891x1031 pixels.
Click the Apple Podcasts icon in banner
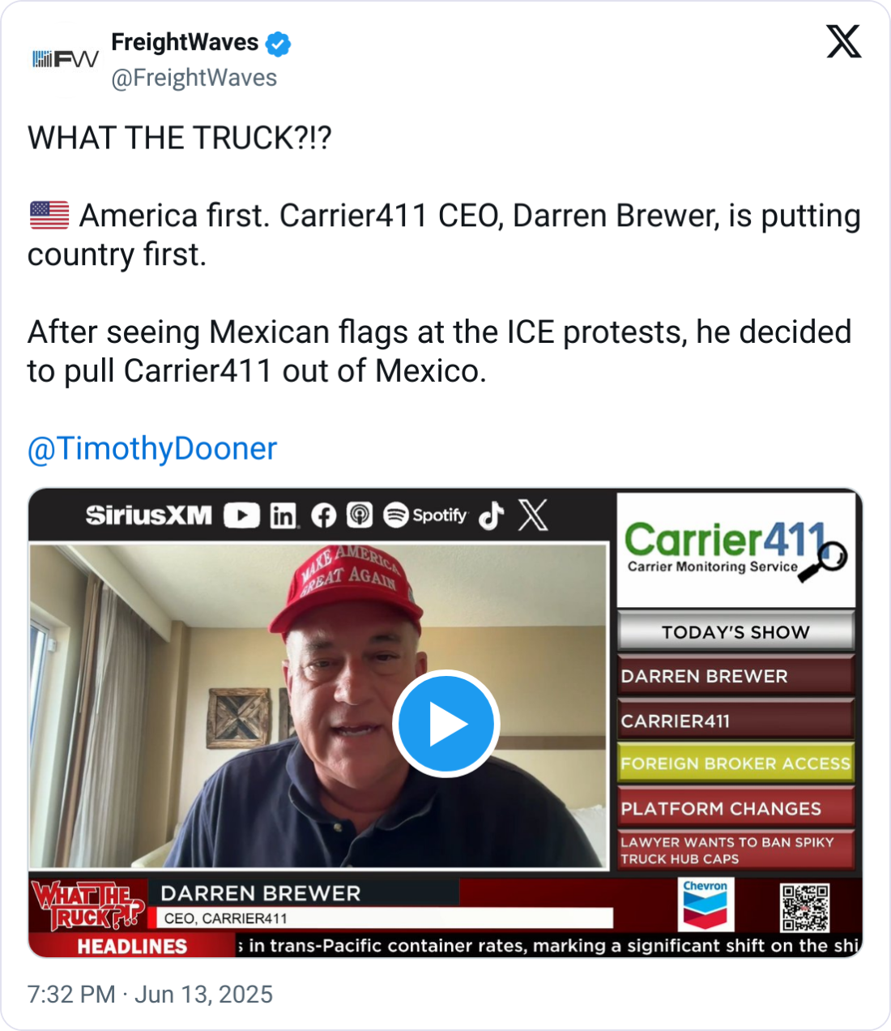click(360, 515)
